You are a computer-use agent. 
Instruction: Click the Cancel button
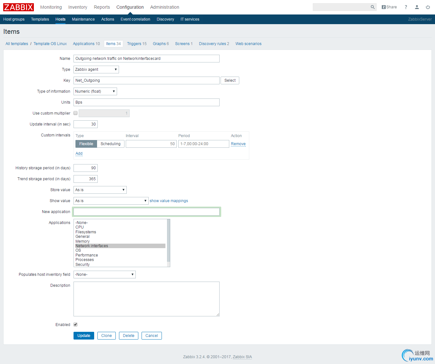tap(152, 336)
